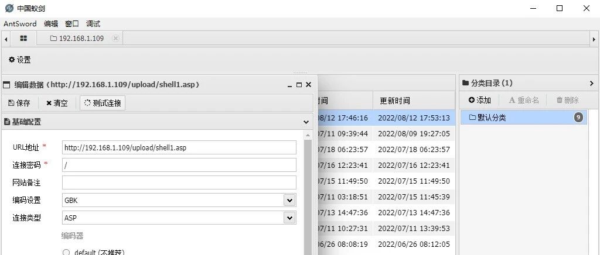
Task: Save the shell data with 保存
Action: click(x=19, y=103)
